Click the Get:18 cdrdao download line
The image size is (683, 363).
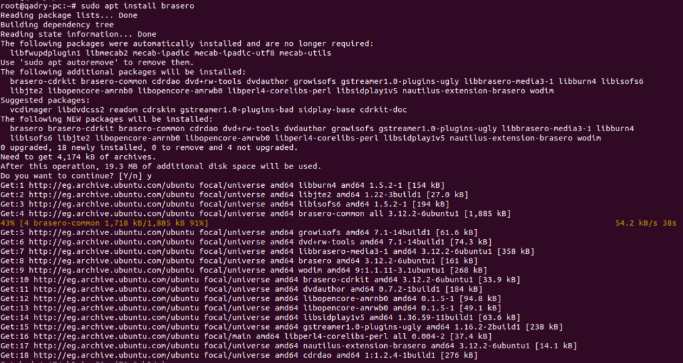pyautogui.click(x=239, y=355)
